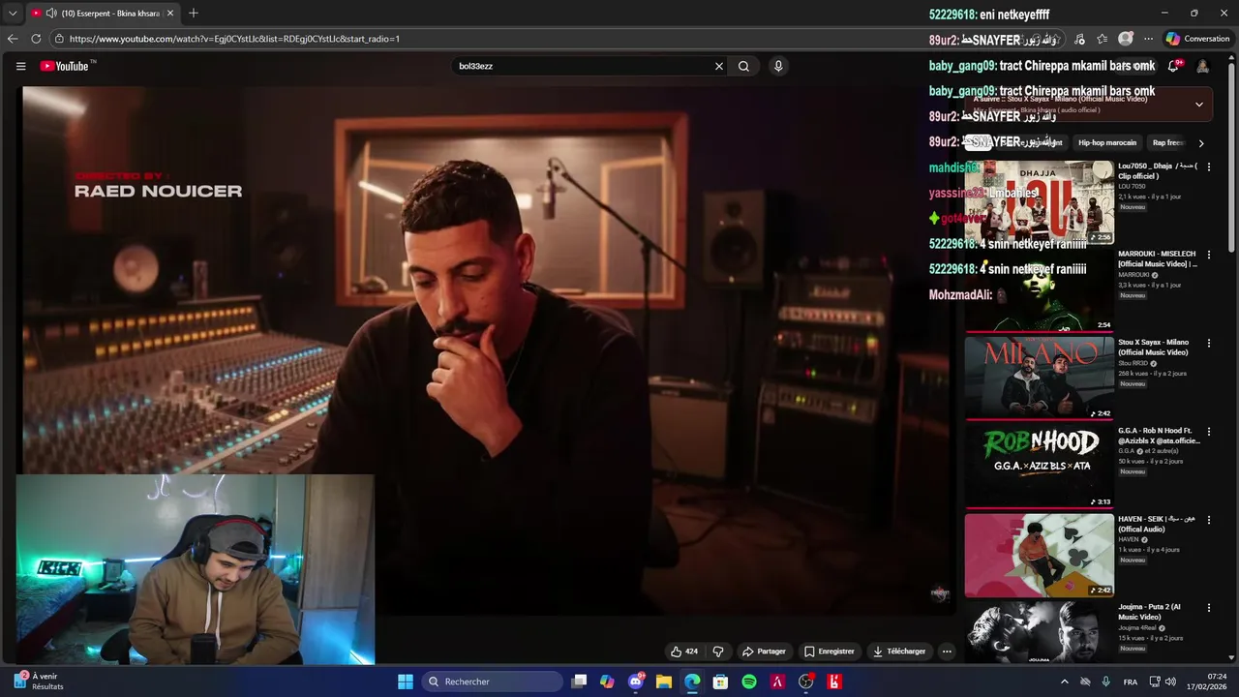The height and width of the screenshot is (697, 1239).
Task: Click the youtube.com address bar URL
Action: pyautogui.click(x=234, y=39)
